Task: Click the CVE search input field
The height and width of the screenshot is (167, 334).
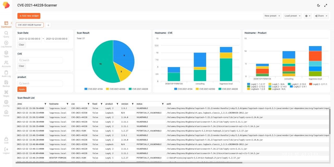Action: pos(40,60)
